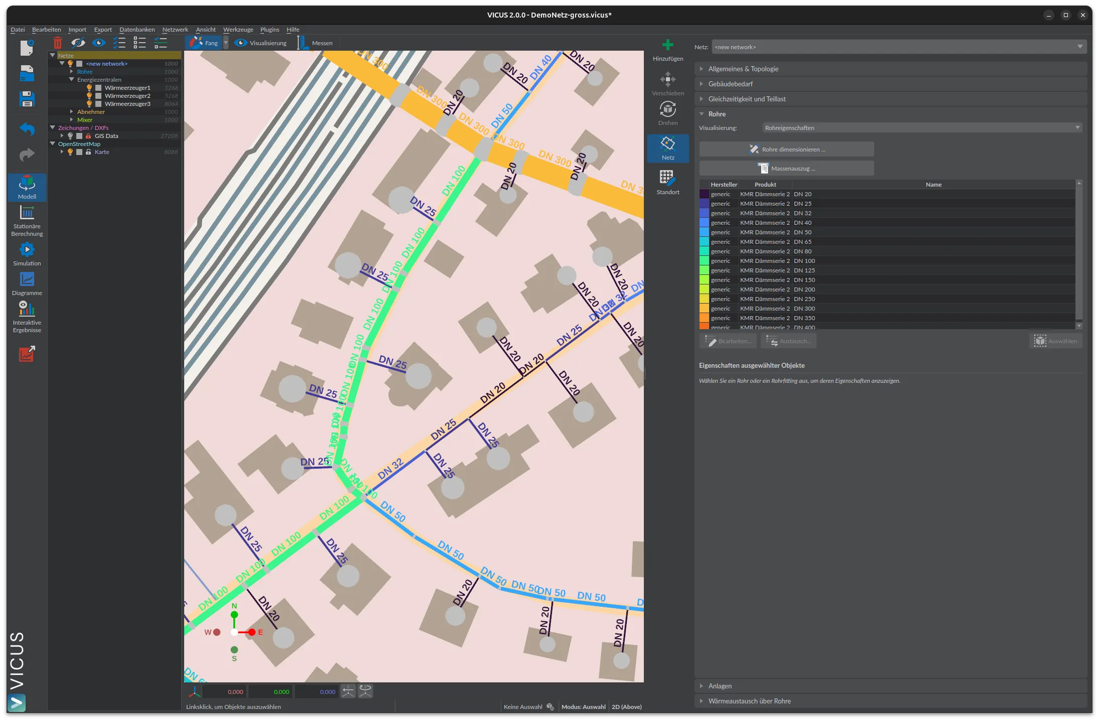Toggle visibility bulb of Wärmeerzeuger2
Image resolution: width=1099 pixels, height=721 pixels.
pos(89,96)
